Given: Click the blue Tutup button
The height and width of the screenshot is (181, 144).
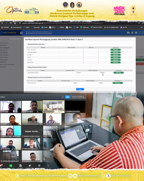Looking at the screenshot, I should tap(80, 89).
